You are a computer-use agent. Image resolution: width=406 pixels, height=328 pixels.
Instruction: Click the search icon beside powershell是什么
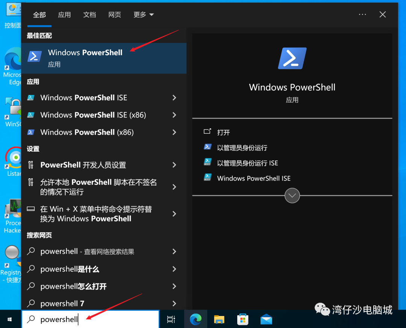pyautogui.click(x=31, y=269)
